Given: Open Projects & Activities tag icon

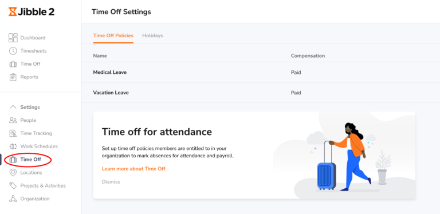Looking at the screenshot, I should click(x=13, y=186).
